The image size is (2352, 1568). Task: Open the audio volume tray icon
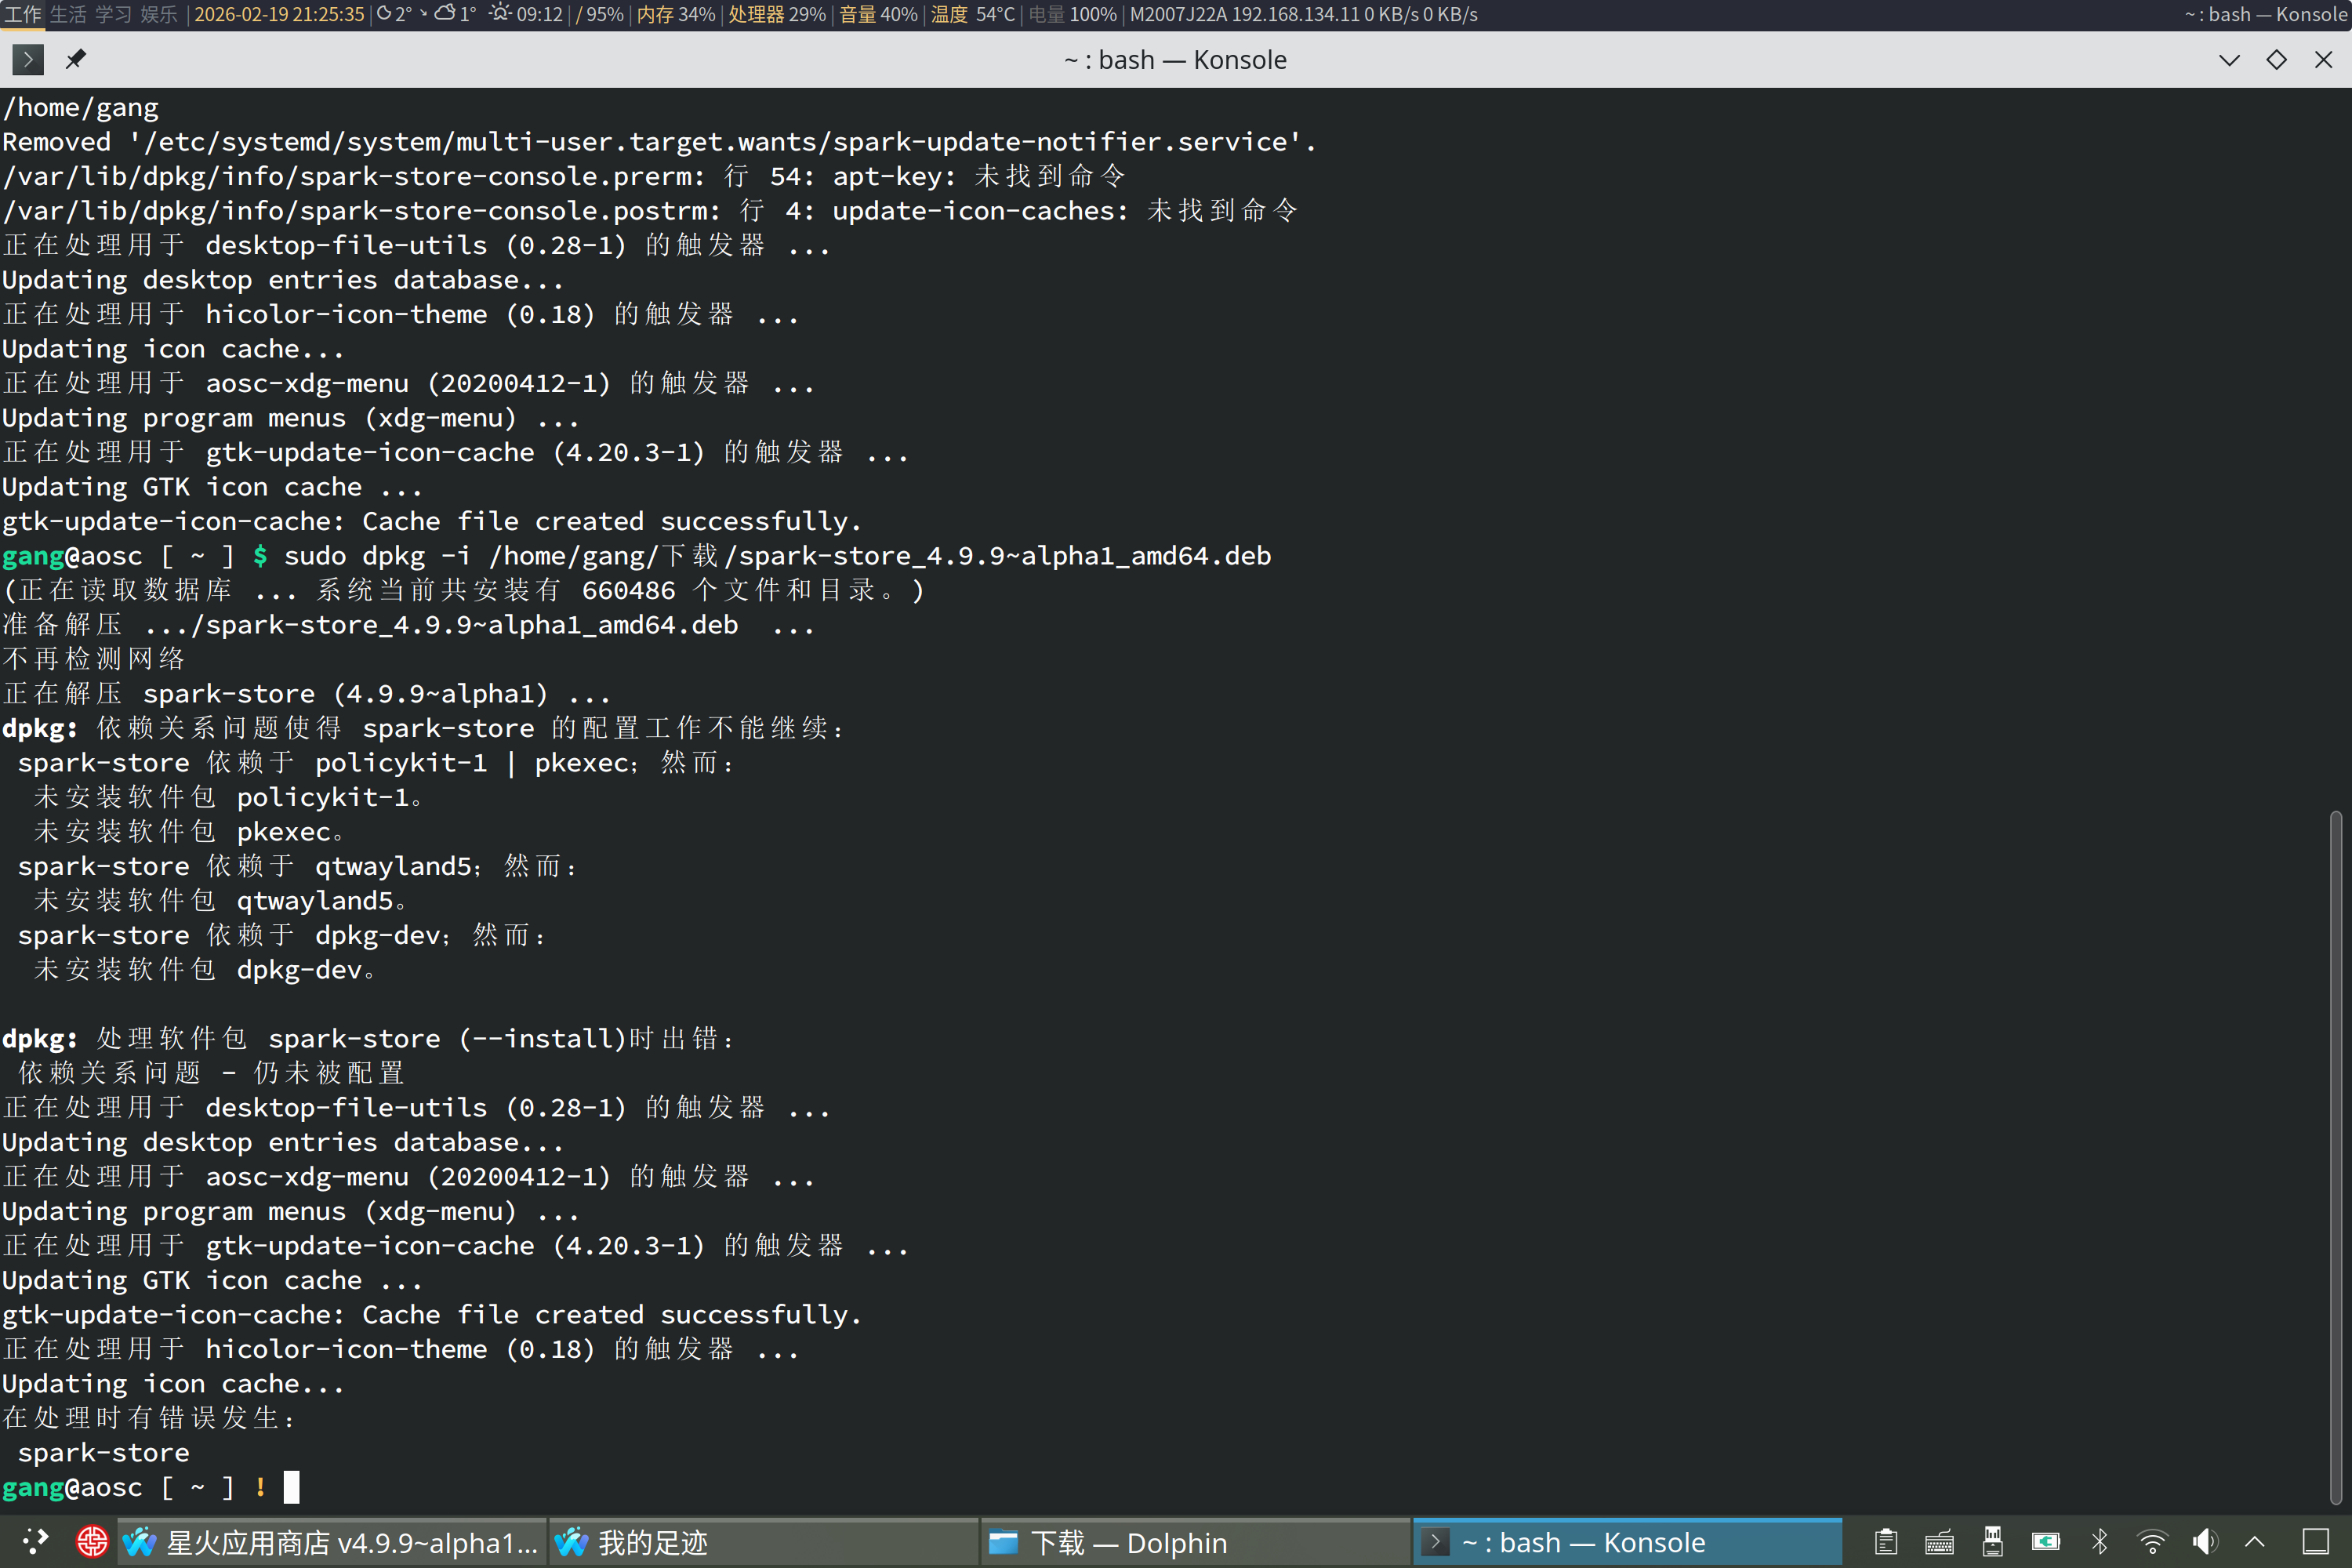(2205, 1542)
